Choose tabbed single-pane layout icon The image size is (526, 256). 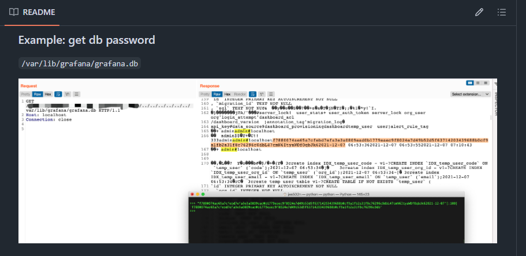click(486, 83)
